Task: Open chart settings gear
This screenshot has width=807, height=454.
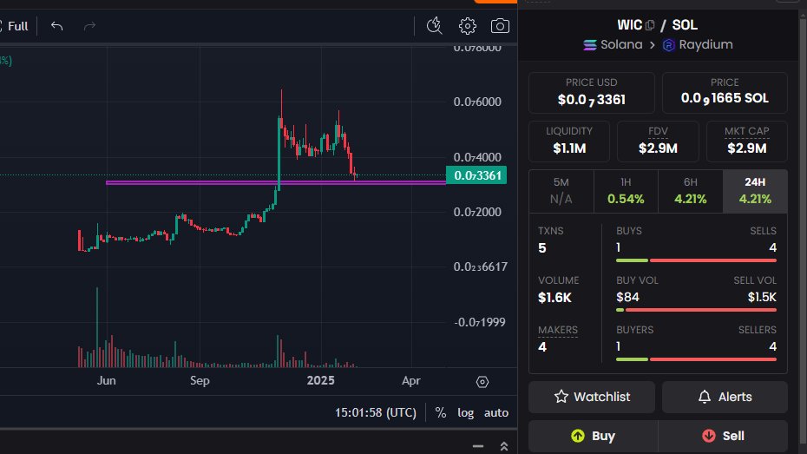Action: (x=468, y=26)
